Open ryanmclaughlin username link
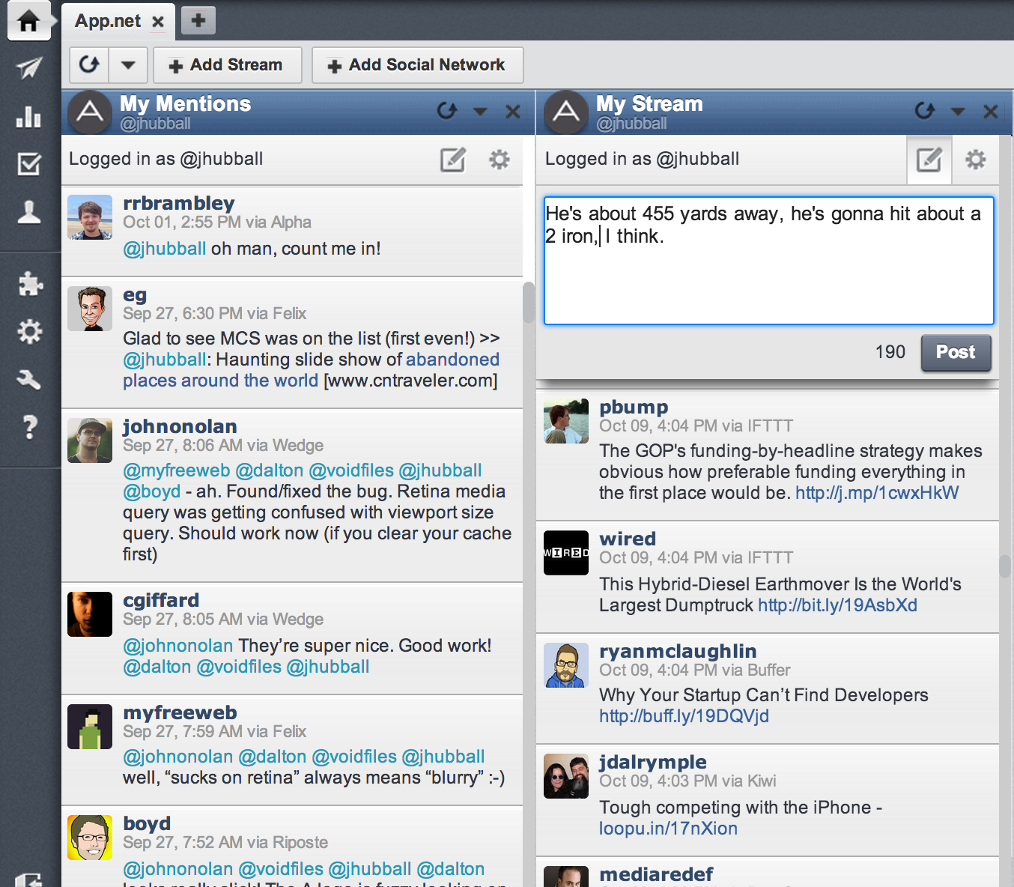 click(678, 651)
